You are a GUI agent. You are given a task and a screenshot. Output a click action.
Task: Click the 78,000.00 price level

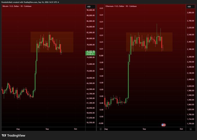click(x=91, y=45)
